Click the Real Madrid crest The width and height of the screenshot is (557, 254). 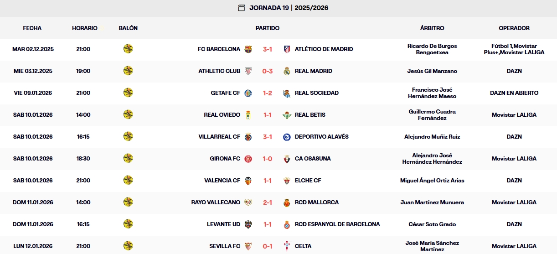click(x=287, y=71)
